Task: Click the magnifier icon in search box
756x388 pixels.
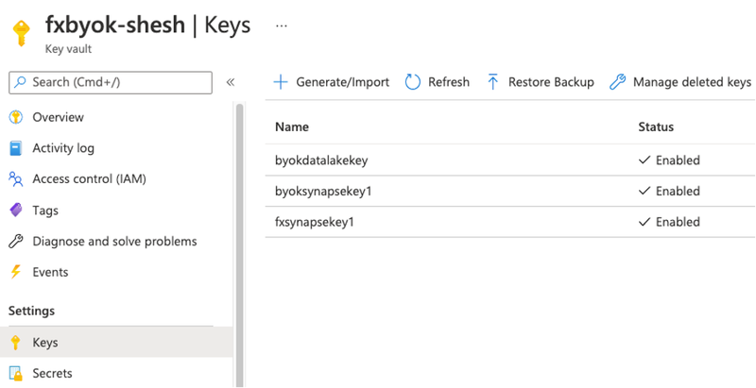Action: click(20, 82)
